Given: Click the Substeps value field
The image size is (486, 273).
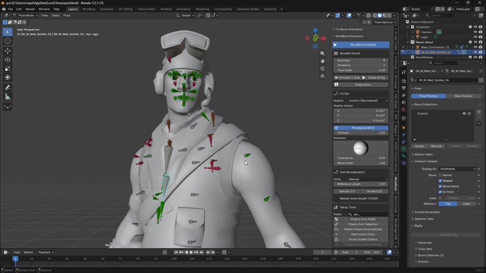Looking at the screenshot, I should click(x=361, y=60).
